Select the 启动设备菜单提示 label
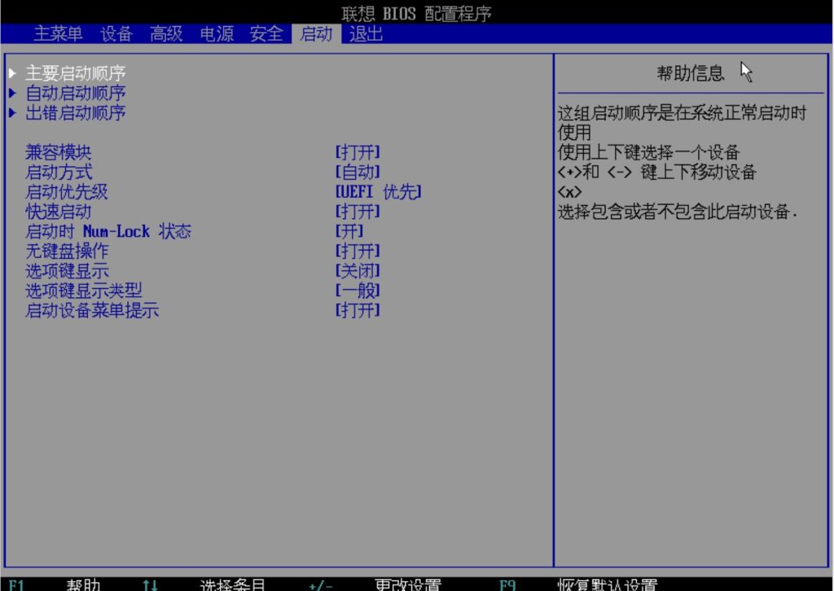Viewport: 834px width, 591px height. (92, 310)
